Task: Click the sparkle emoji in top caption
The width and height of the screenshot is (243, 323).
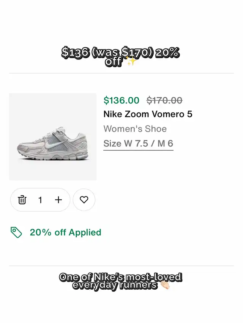Action: tap(131, 62)
